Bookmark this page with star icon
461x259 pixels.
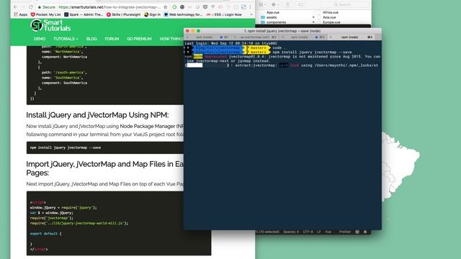pos(166,6)
